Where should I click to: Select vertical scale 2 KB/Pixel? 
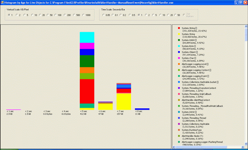17,15
